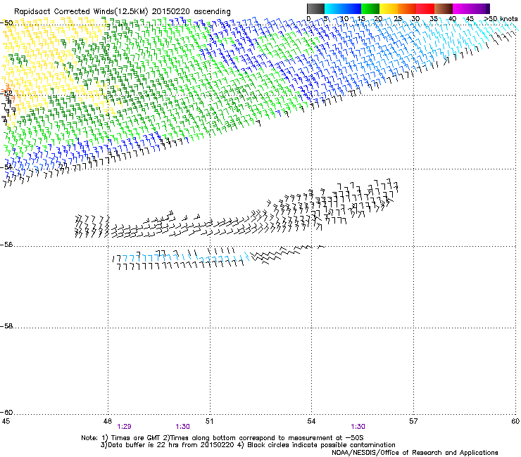Click the '-52' latitude axis label
521x457 pixels.
[x=7, y=94]
